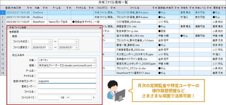Click the filter icon on 共有先 column
This screenshot has width=226, height=105.
pos(190,8)
